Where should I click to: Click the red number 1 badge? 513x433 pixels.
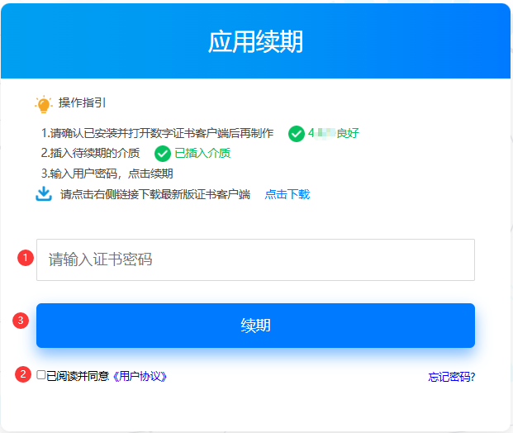point(25,258)
